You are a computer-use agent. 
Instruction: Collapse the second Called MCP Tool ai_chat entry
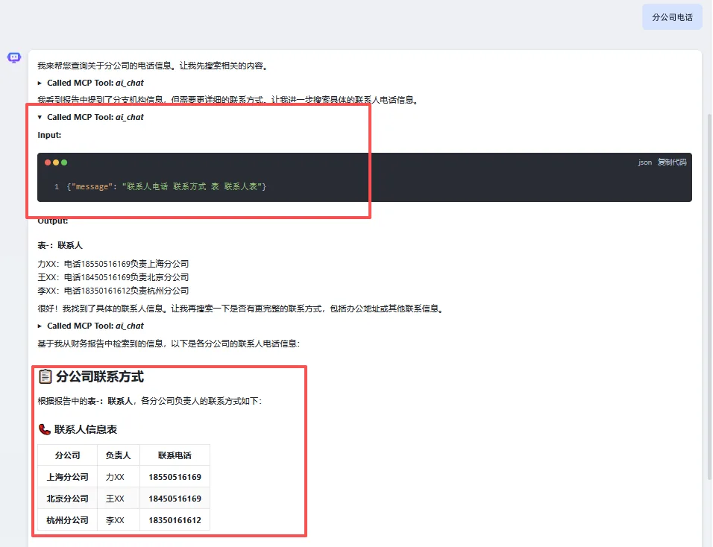point(91,117)
